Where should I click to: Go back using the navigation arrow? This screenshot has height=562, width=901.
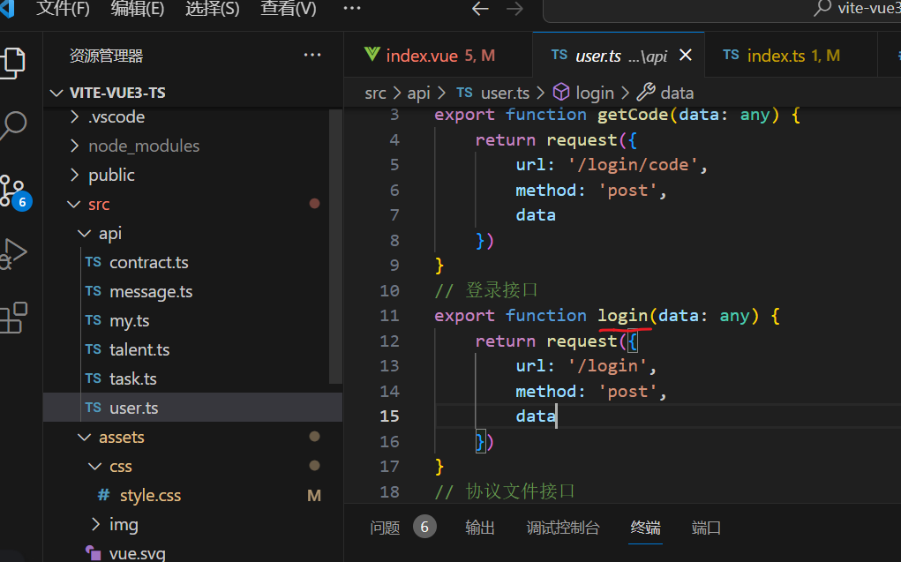(x=480, y=9)
